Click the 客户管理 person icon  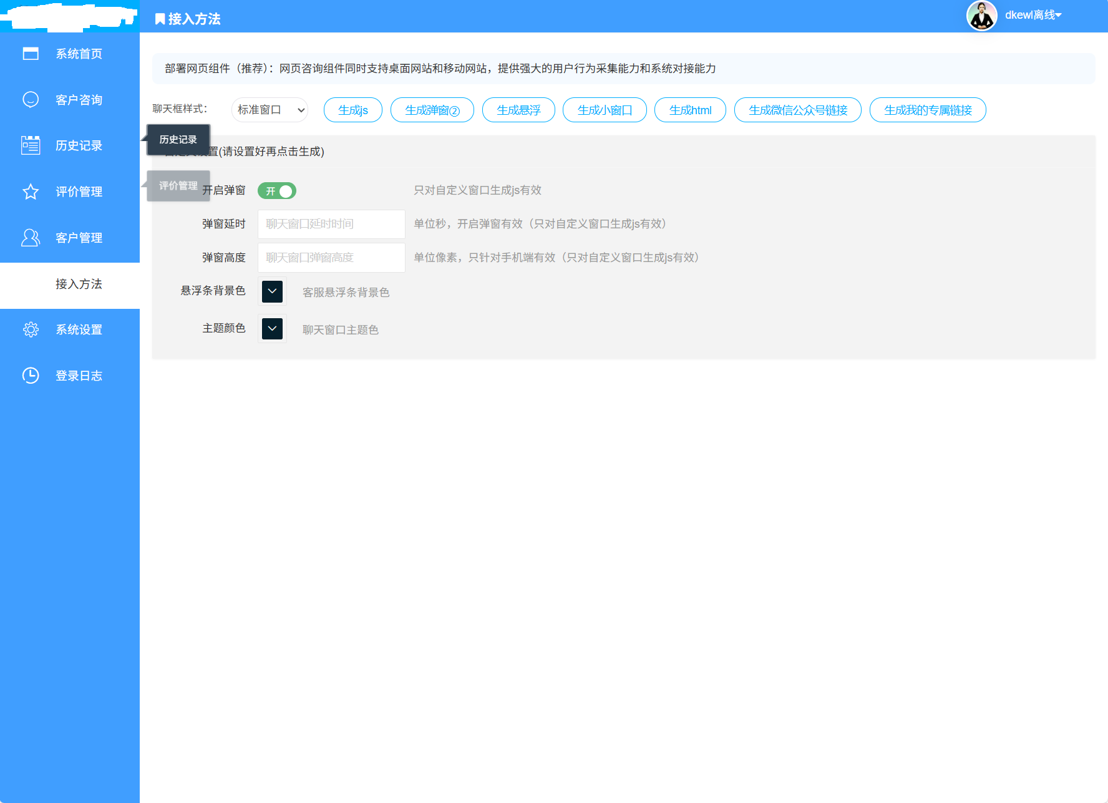click(x=30, y=237)
